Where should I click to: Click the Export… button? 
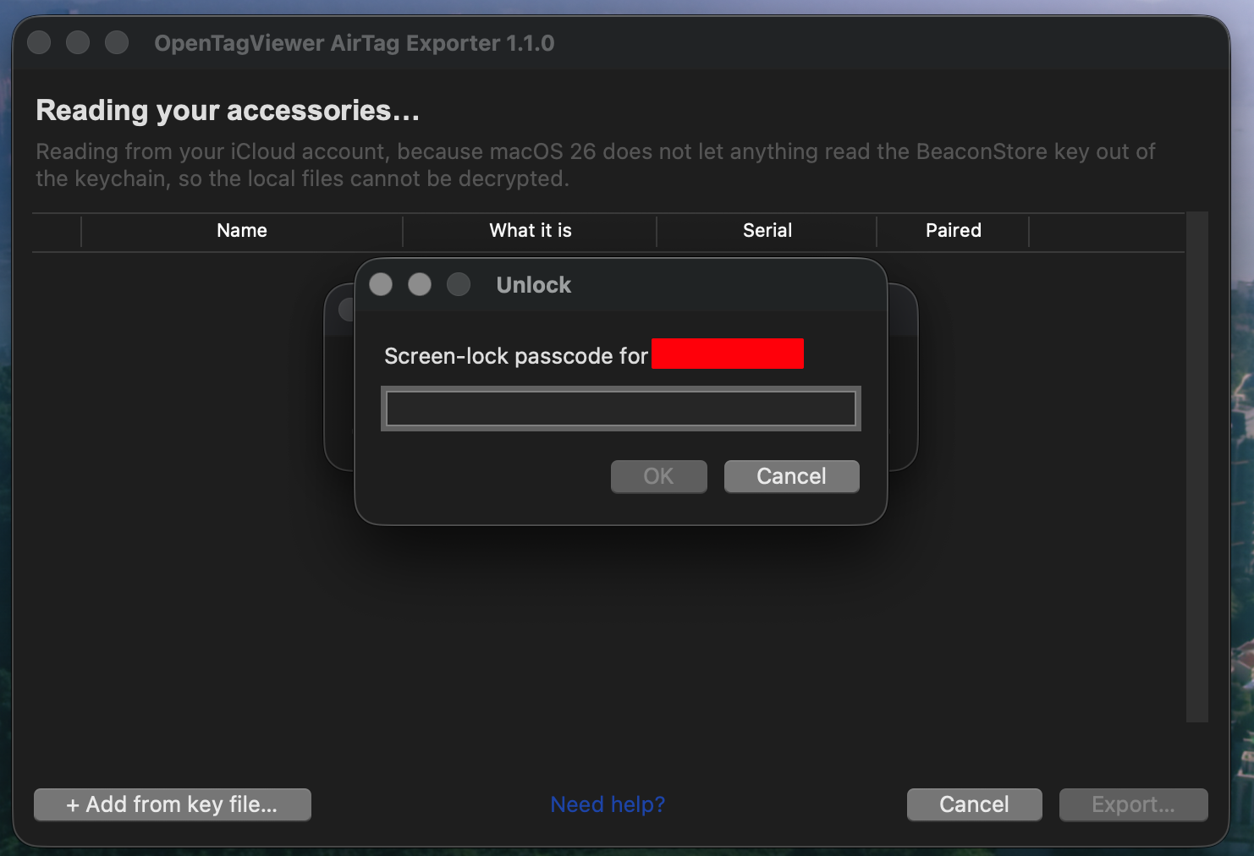pos(1133,804)
